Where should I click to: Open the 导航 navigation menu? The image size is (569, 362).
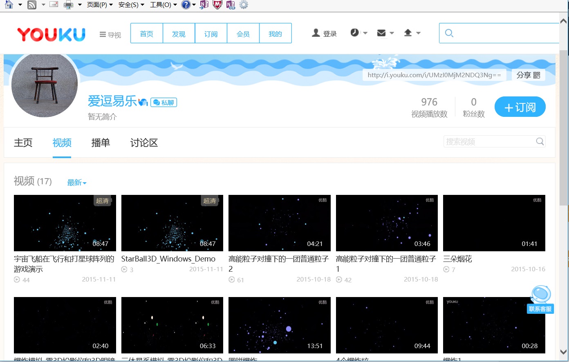point(110,35)
